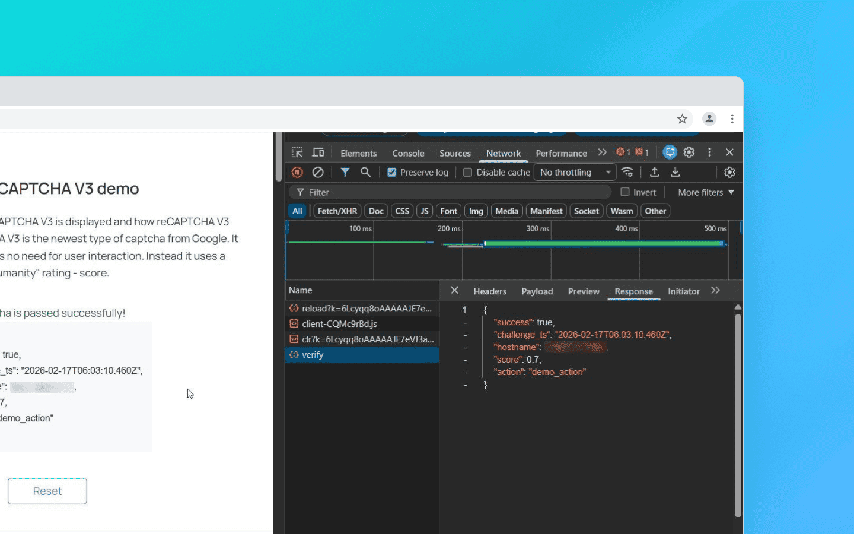Filter by Img requests
The image size is (854, 534).
coord(476,211)
